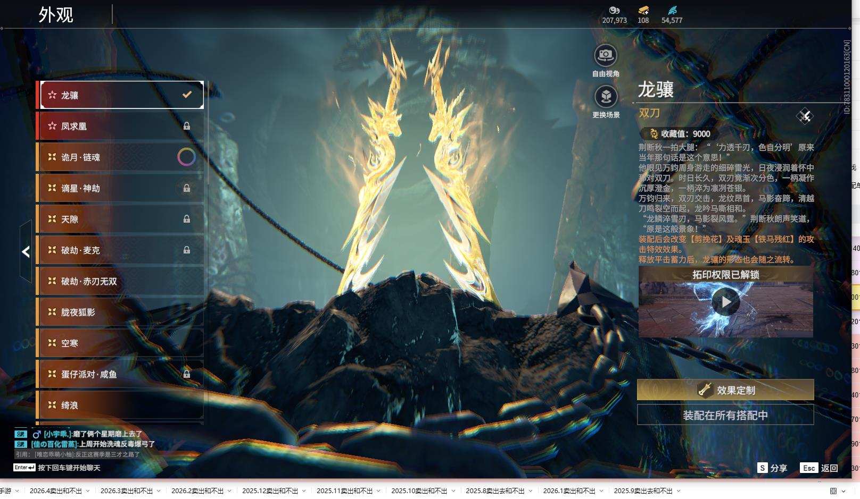Switch to the 2025.12卖出和不出 sheet tab
The width and height of the screenshot is (860, 499).
[270, 491]
